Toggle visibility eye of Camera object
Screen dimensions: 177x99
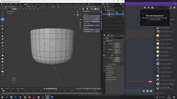coord(123,12)
